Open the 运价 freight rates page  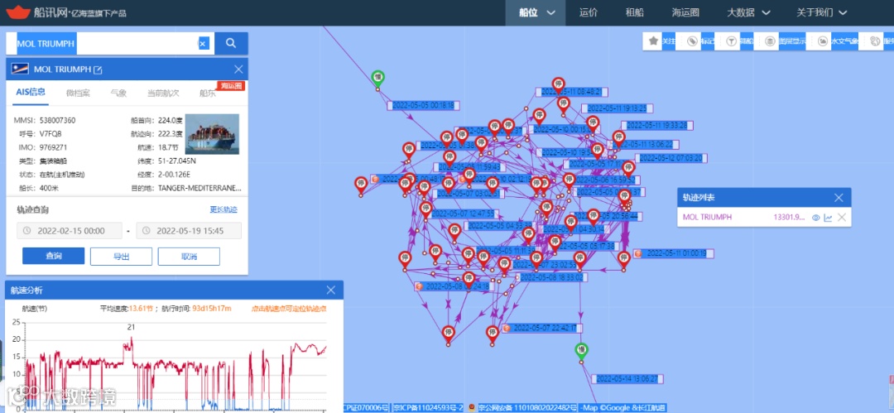(x=589, y=12)
